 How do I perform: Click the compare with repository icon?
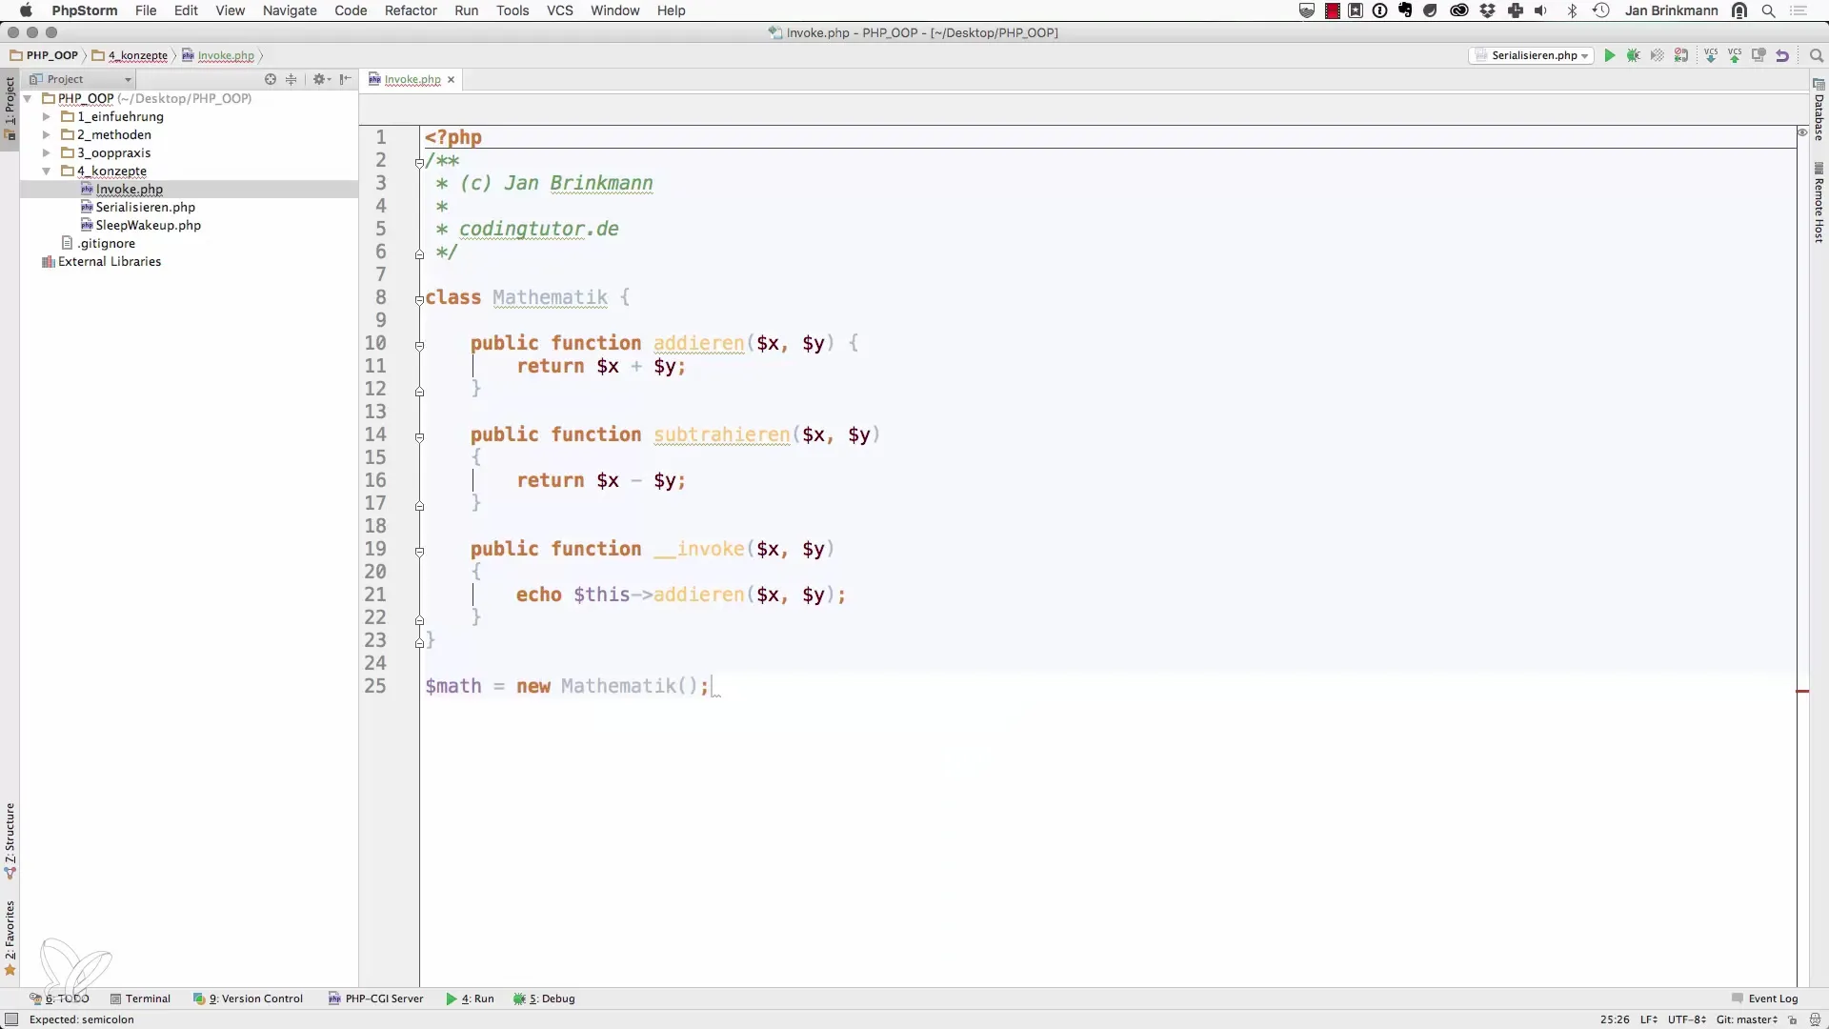coord(1759,55)
